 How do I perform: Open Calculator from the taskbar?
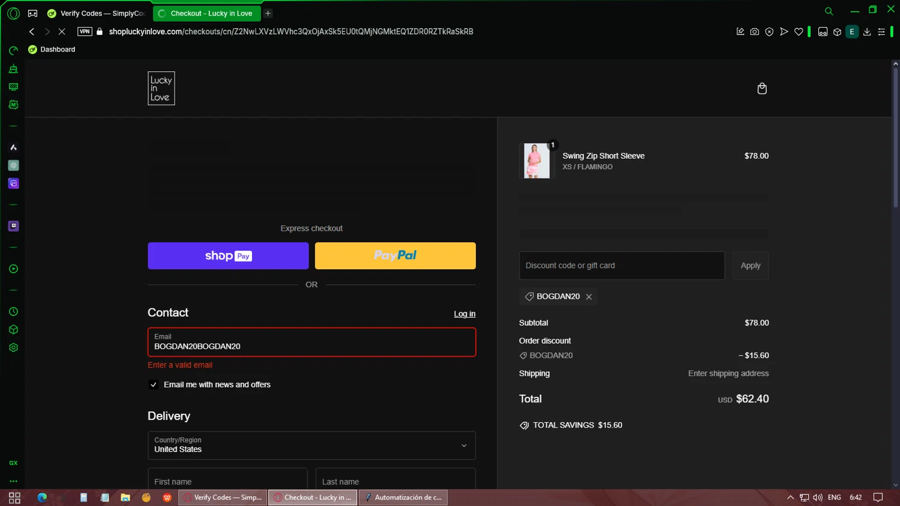pos(83,498)
